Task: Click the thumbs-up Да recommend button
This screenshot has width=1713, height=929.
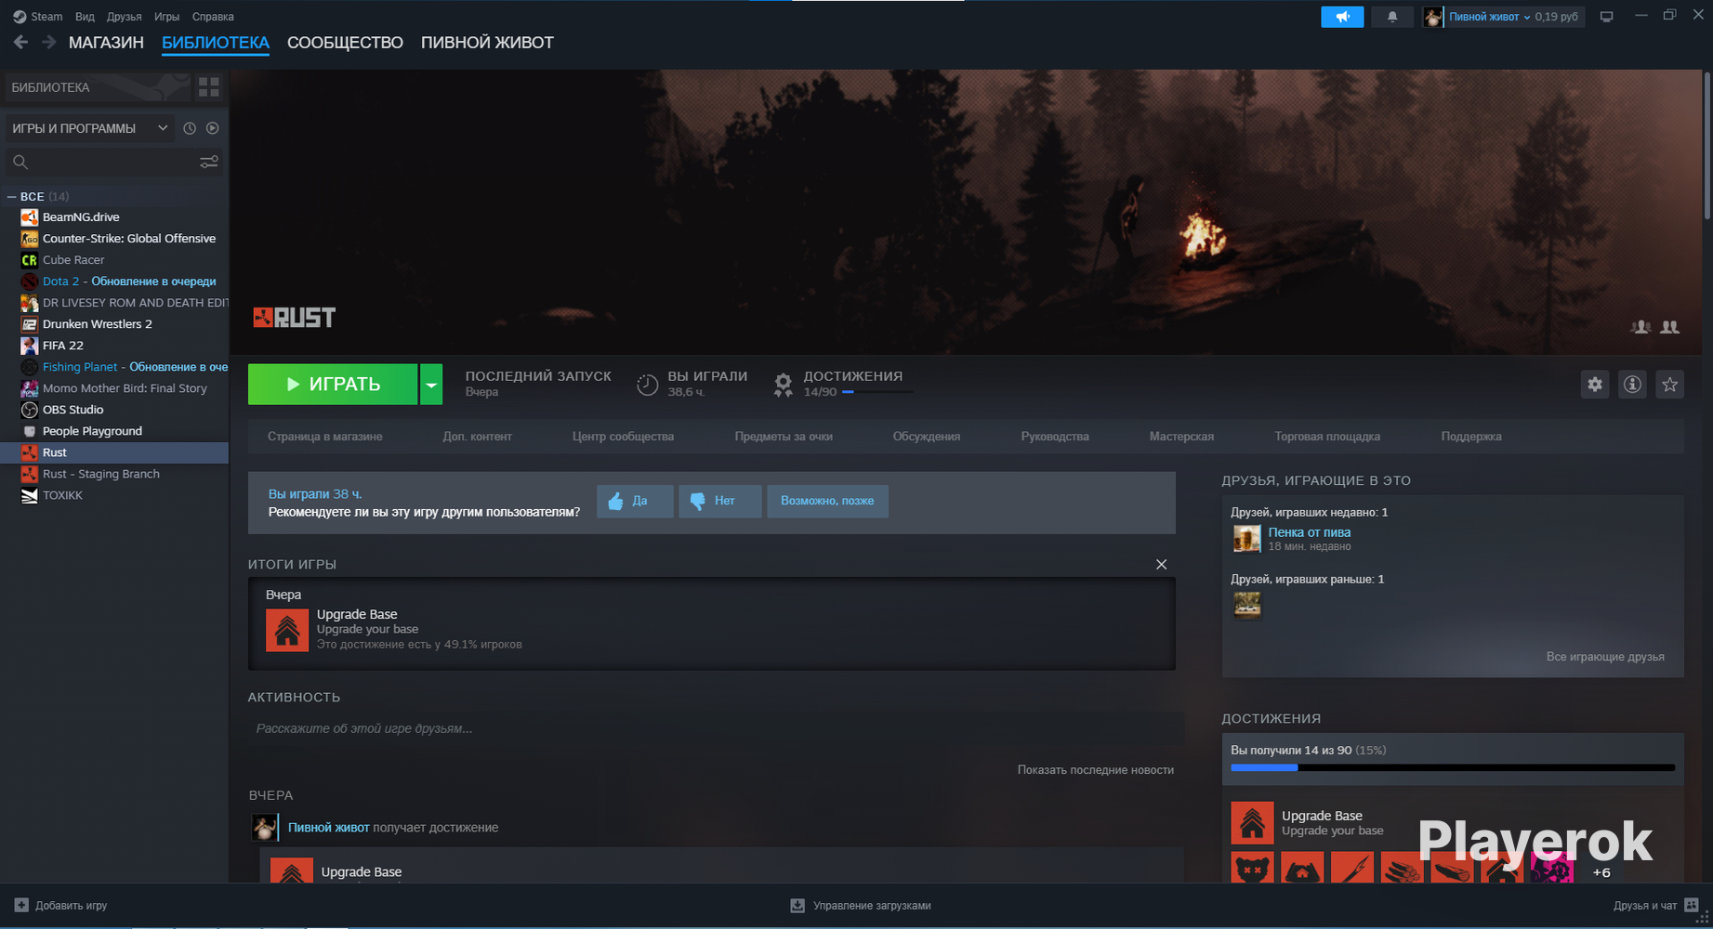Action: tap(635, 501)
